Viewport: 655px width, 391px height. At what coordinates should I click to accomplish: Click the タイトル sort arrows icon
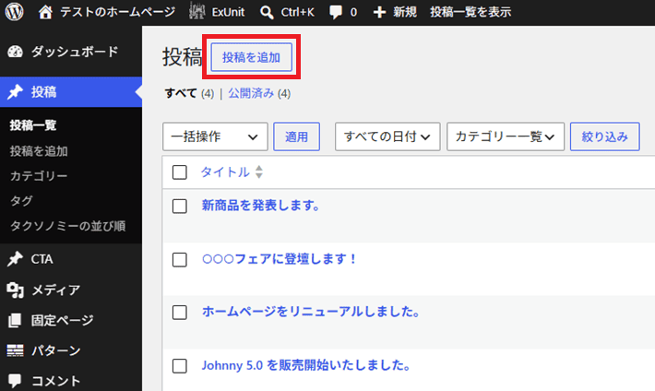point(259,172)
